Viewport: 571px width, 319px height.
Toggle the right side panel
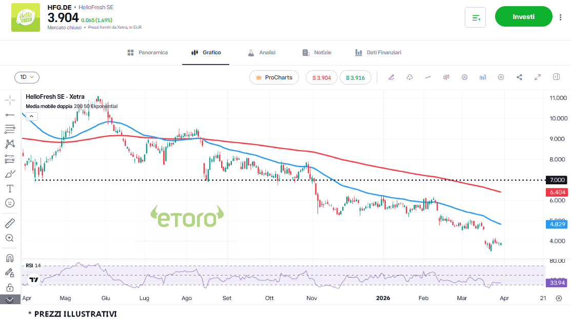pyautogui.click(x=556, y=77)
